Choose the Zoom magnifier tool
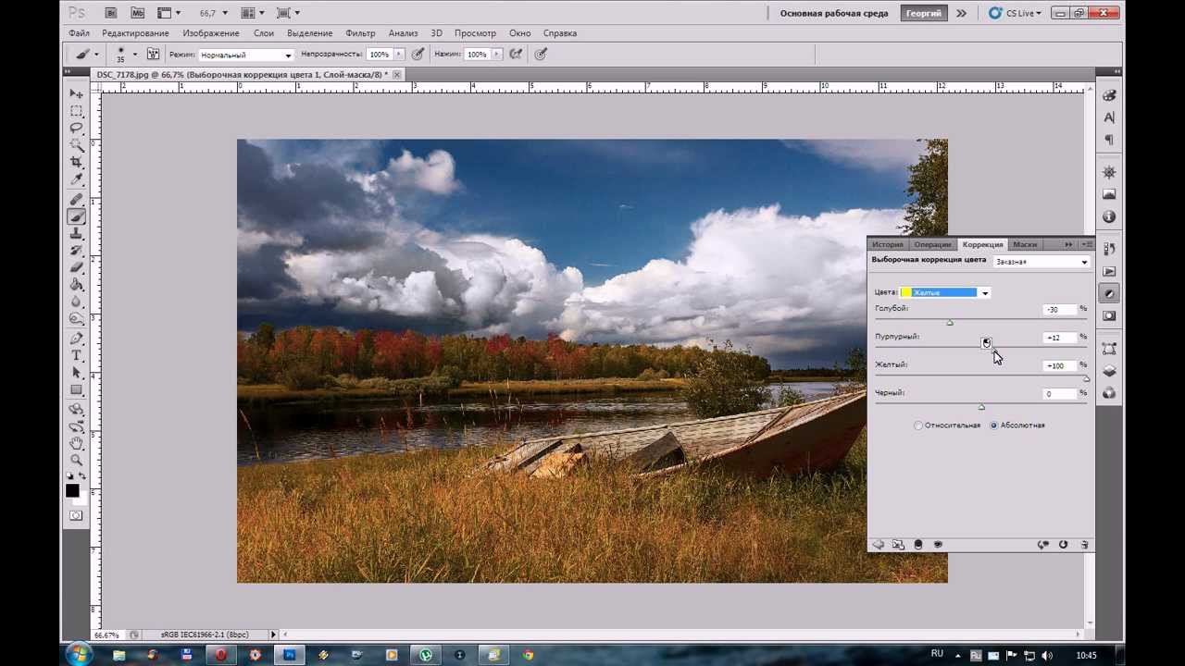Viewport: 1185px width, 666px height. tap(77, 460)
